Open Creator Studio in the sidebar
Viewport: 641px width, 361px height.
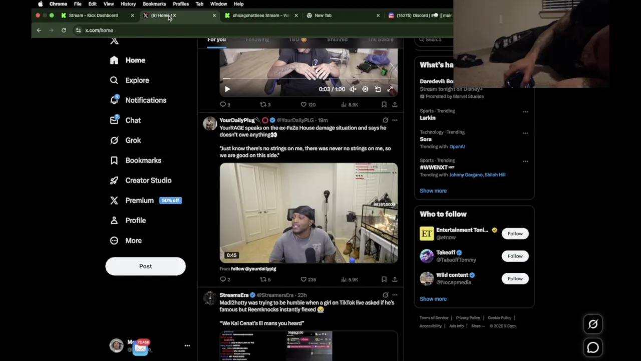click(x=141, y=180)
